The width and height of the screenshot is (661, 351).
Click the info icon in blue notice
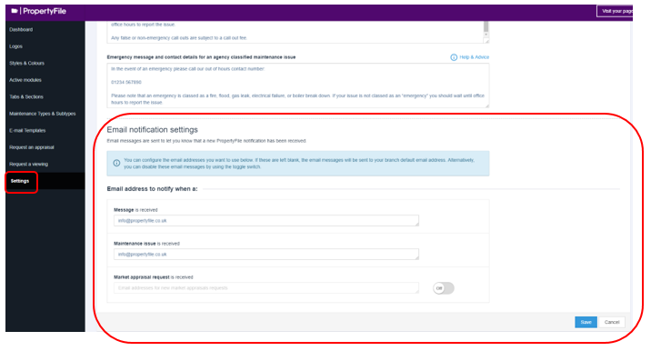[116, 163]
